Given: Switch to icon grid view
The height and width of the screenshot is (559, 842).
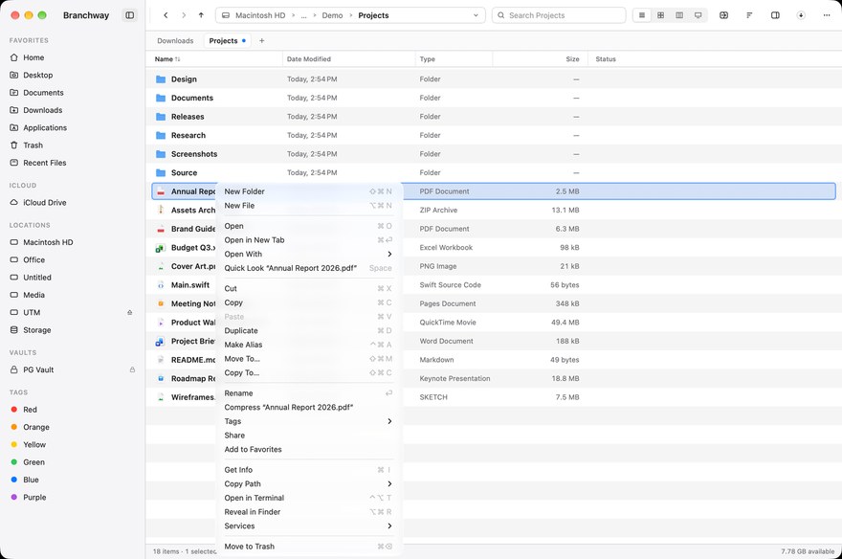Looking at the screenshot, I should click(x=660, y=15).
